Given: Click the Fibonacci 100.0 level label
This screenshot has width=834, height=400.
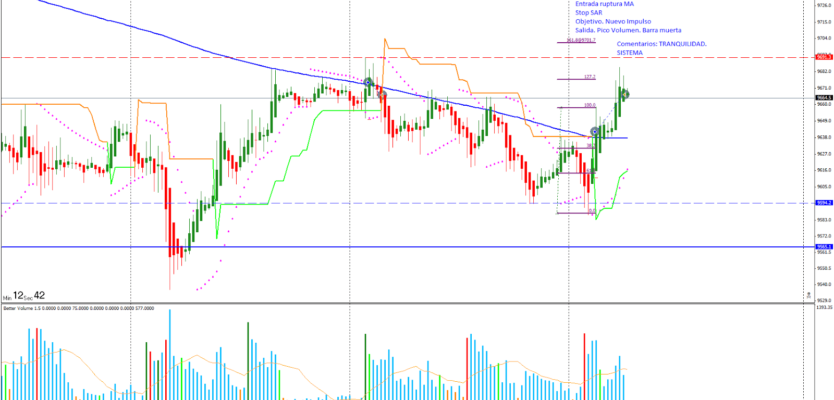Looking at the screenshot, I should pos(589,105).
